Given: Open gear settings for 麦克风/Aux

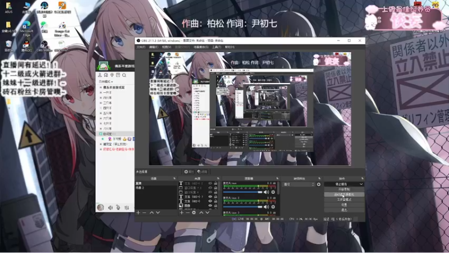Looking at the screenshot, I should [273, 192].
